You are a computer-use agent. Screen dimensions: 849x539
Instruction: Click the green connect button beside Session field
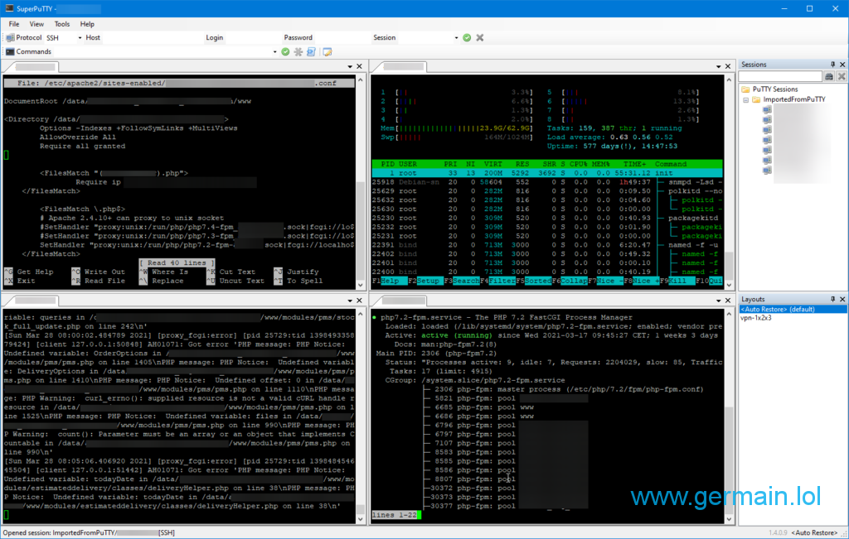[x=467, y=38]
